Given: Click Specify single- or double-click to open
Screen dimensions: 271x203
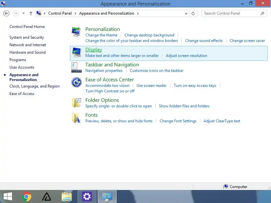Looking at the screenshot, I should pos(119,106).
